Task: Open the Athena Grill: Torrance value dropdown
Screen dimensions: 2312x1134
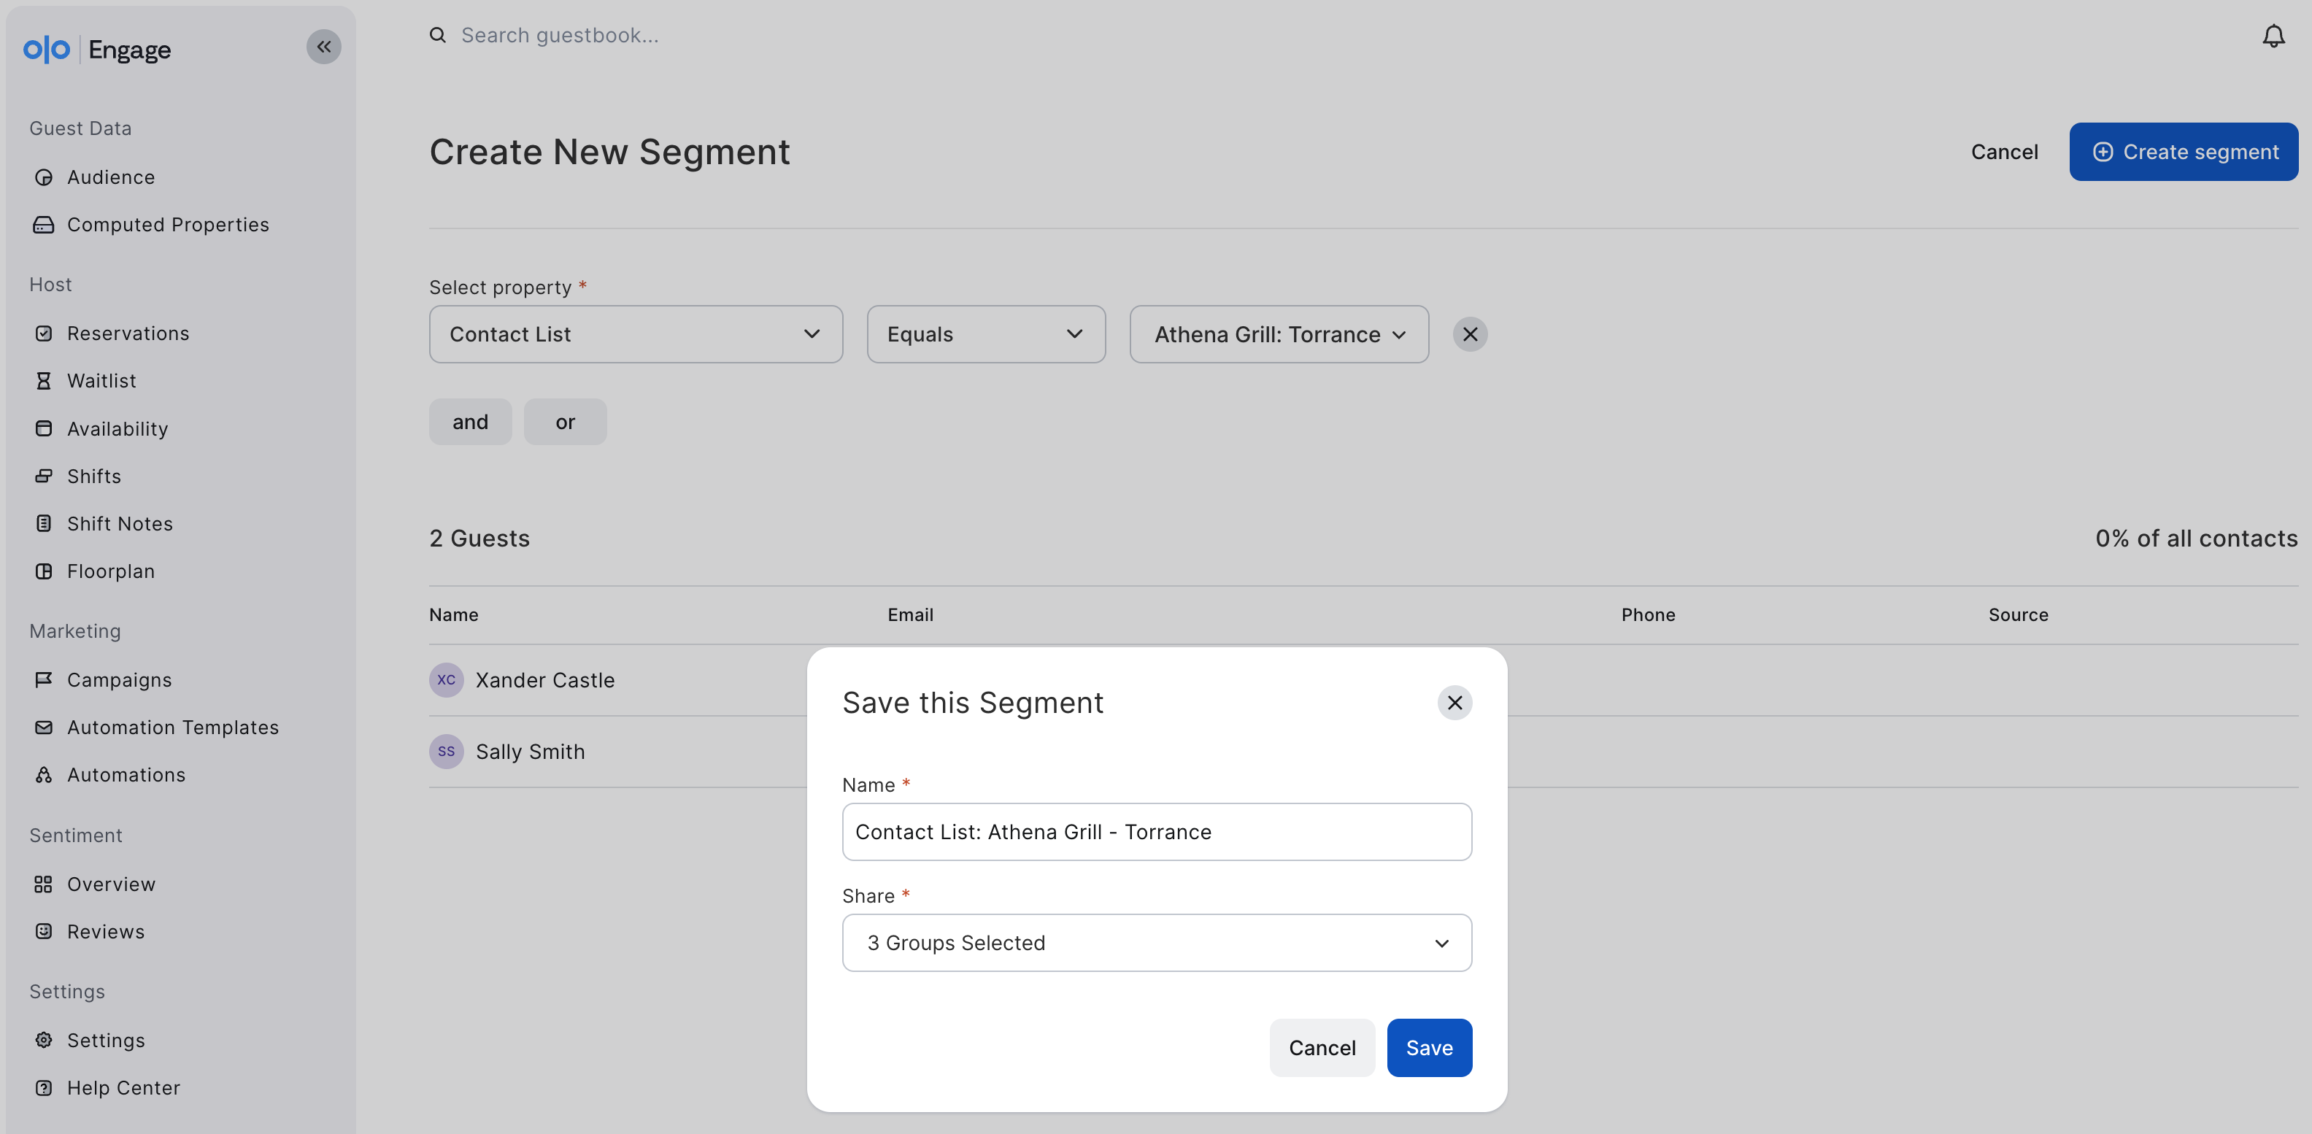Action: 1279,335
